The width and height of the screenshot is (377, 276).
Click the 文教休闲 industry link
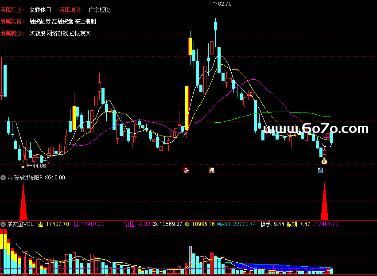[40, 10]
